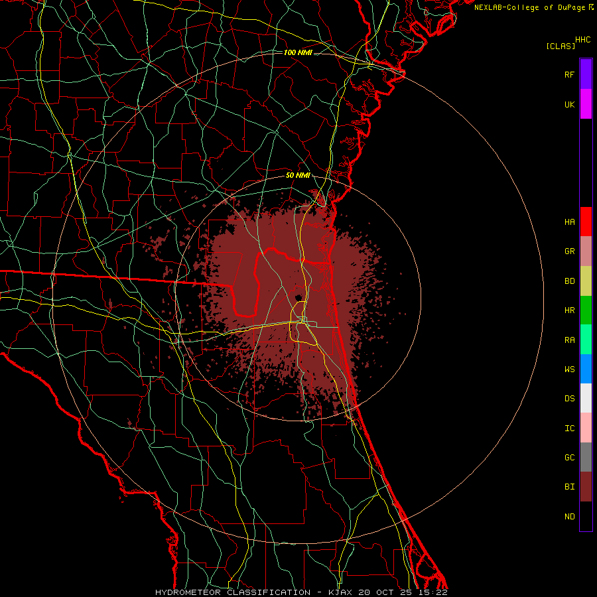Click the NEXLAB-College of DuPage watermark text
This screenshot has width=597, height=597.
point(529,7)
